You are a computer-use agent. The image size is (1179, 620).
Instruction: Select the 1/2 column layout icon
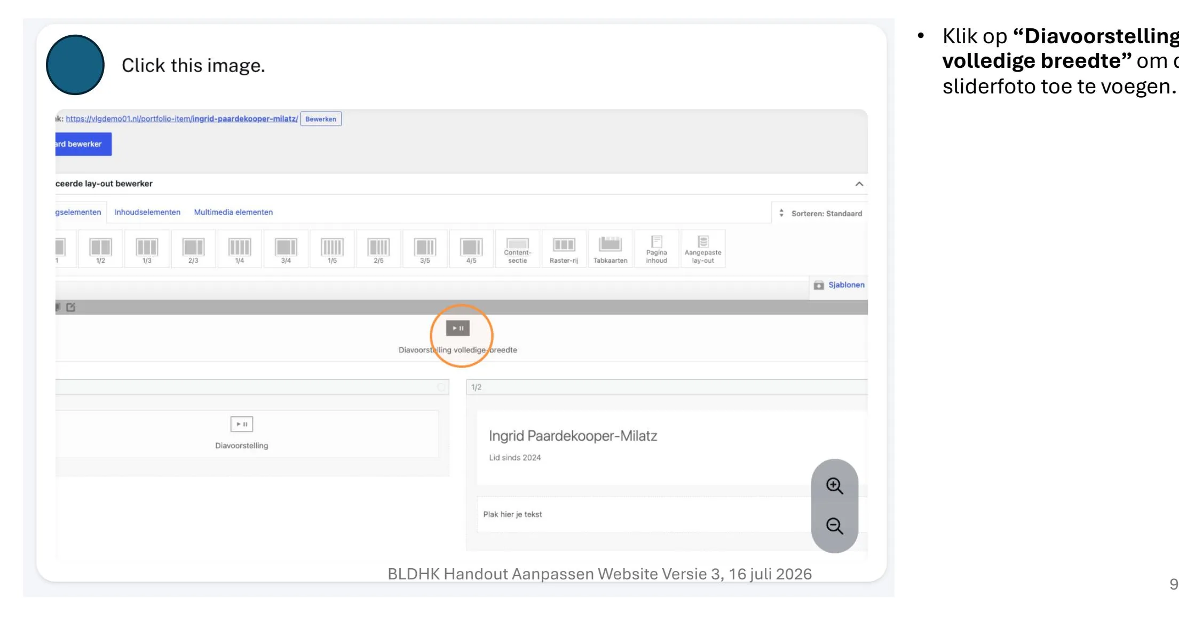click(100, 249)
